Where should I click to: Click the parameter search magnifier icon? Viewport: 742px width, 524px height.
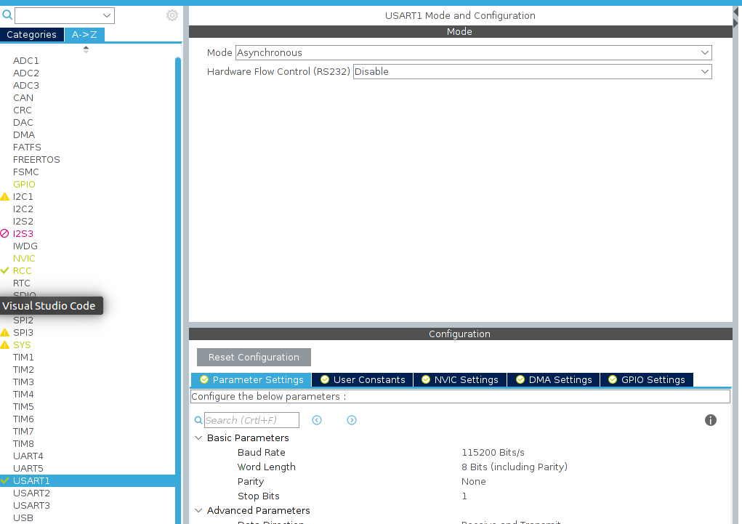tap(198, 420)
